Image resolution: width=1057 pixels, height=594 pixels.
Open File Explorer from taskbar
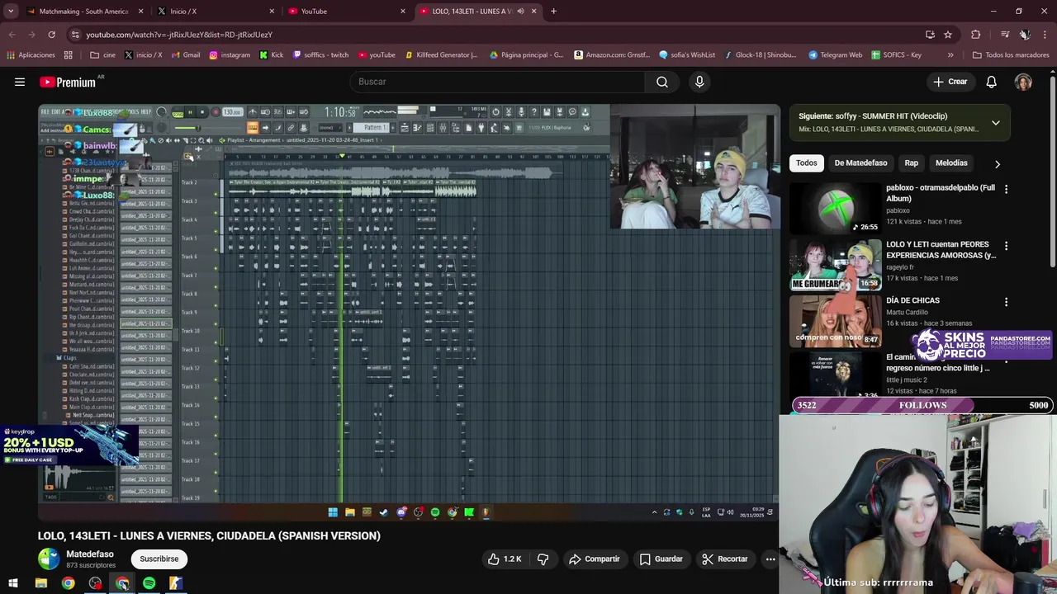pyautogui.click(x=40, y=583)
